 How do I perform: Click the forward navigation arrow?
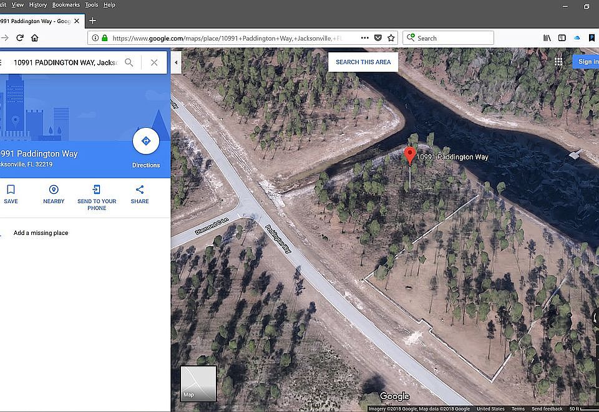(x=4, y=38)
